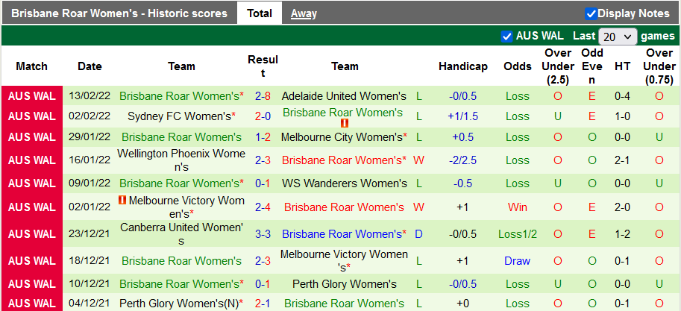Open the WS Wanderers Women's team link
Viewport: 681px width, 311px height.
344,183
